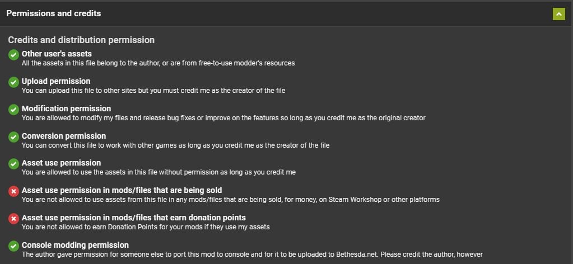This screenshot has height=264, width=573.
Task: Select the Credits and distribution permission heading
Action: 81,40
